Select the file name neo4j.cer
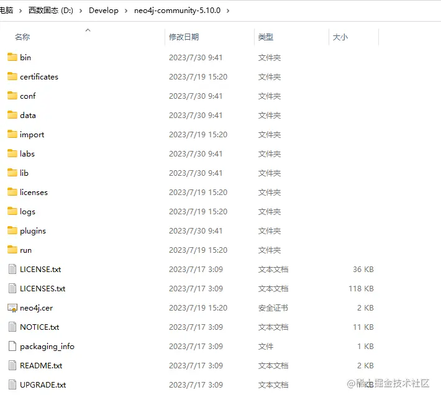The width and height of the screenshot is (441, 400). [36, 307]
